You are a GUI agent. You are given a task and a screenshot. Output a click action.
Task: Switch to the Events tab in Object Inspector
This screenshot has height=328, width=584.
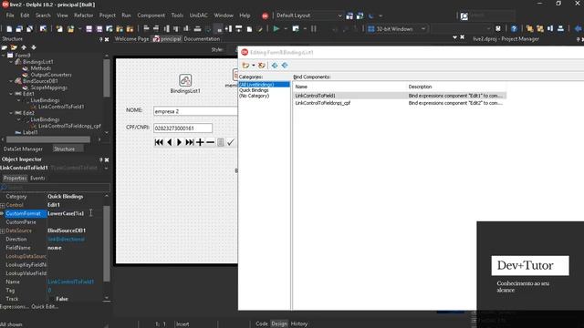click(37, 179)
